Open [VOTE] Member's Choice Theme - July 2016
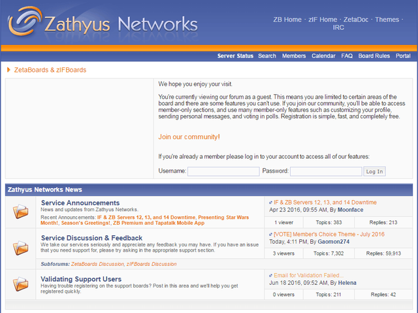This screenshot has height=313, width=418. (329, 235)
